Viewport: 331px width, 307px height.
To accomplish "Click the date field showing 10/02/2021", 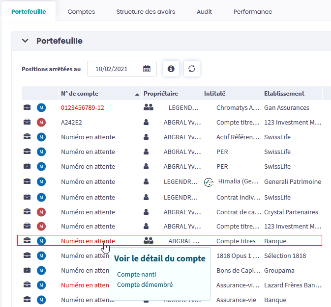I will coord(112,69).
